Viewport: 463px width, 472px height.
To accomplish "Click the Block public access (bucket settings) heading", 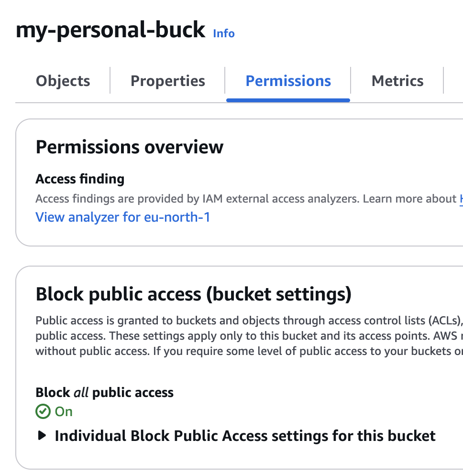I will click(x=194, y=294).
